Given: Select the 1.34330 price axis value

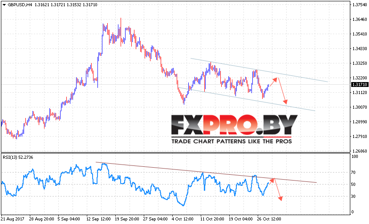Looking at the screenshot, I should (359, 48).
